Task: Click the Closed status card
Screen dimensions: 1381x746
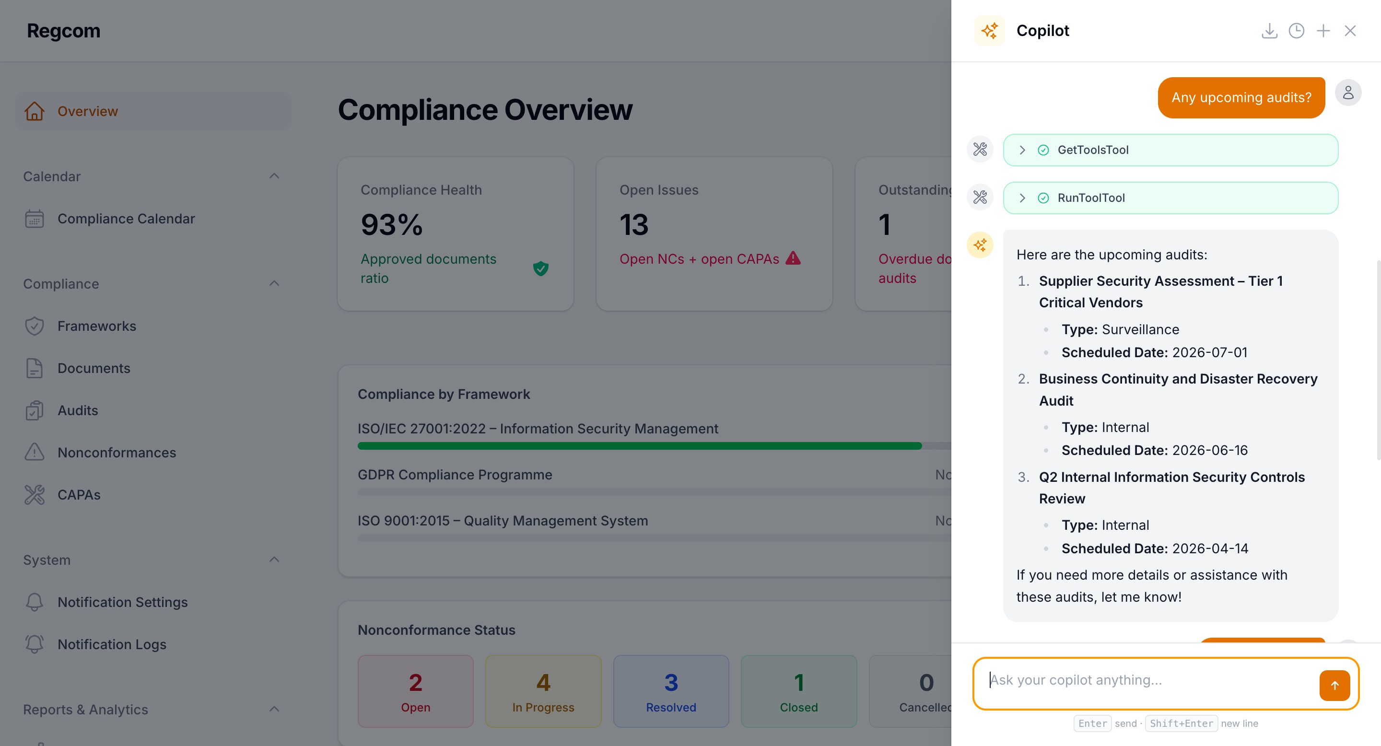Action: tap(799, 691)
